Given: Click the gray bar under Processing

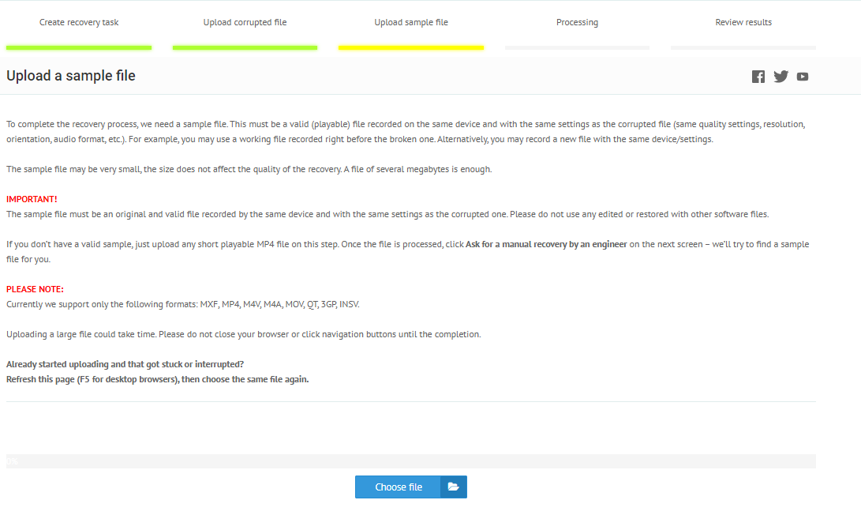Looking at the screenshot, I should pyautogui.click(x=577, y=47).
